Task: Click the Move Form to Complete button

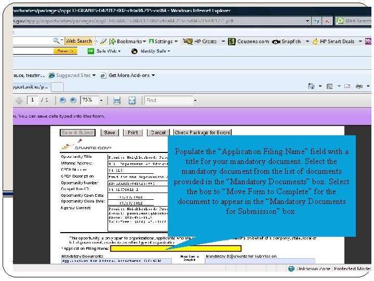Action: tap(190, 258)
